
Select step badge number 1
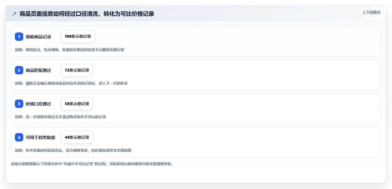pos(19,37)
